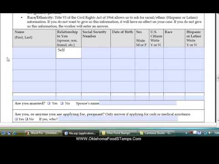This screenshot has width=219, height=164.
Task: Tick Yes under the pregnant question
Action: [x=16, y=119]
